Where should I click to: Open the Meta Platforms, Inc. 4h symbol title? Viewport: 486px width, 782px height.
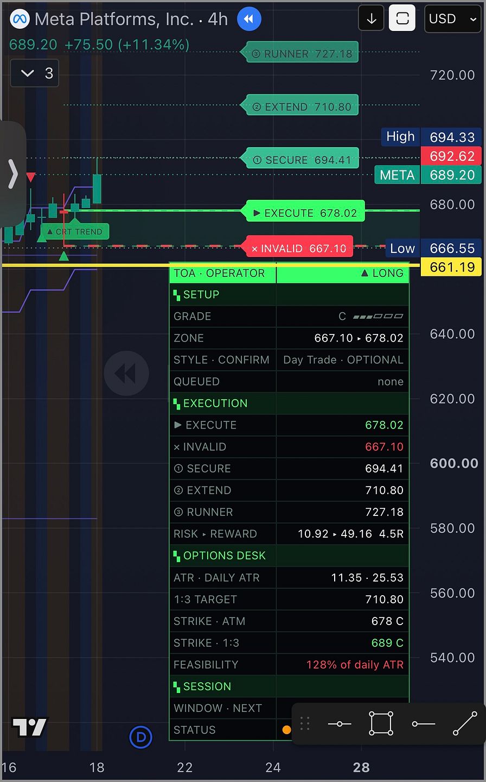tap(131, 19)
